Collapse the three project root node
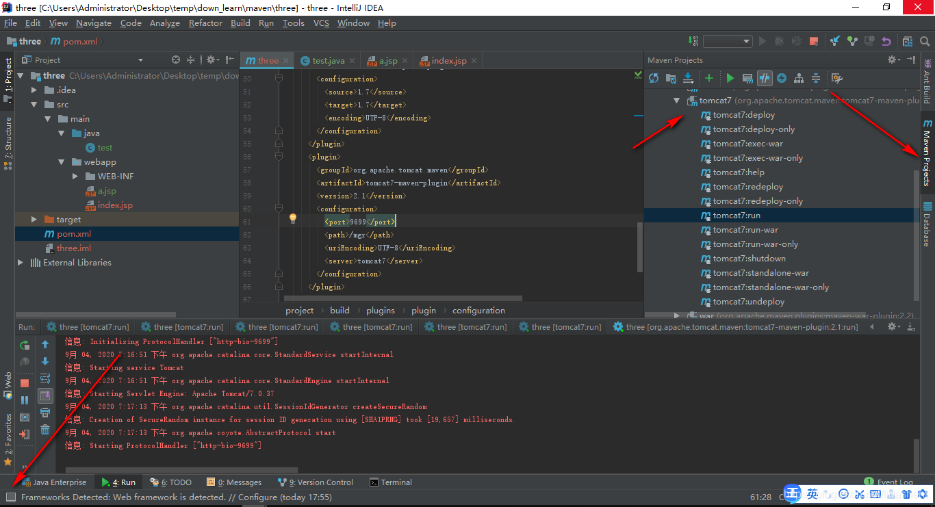This screenshot has width=935, height=507. coord(21,76)
